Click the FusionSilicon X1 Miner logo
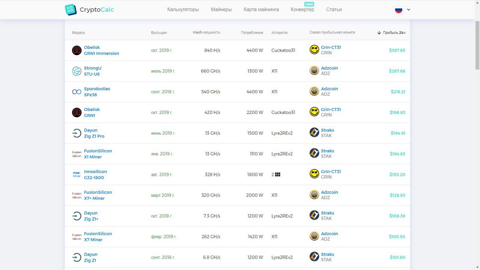480x270 pixels. [77, 154]
